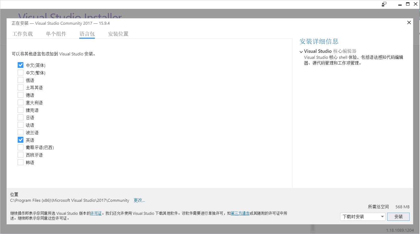Open the 第三方通告 link

[x=240, y=213]
